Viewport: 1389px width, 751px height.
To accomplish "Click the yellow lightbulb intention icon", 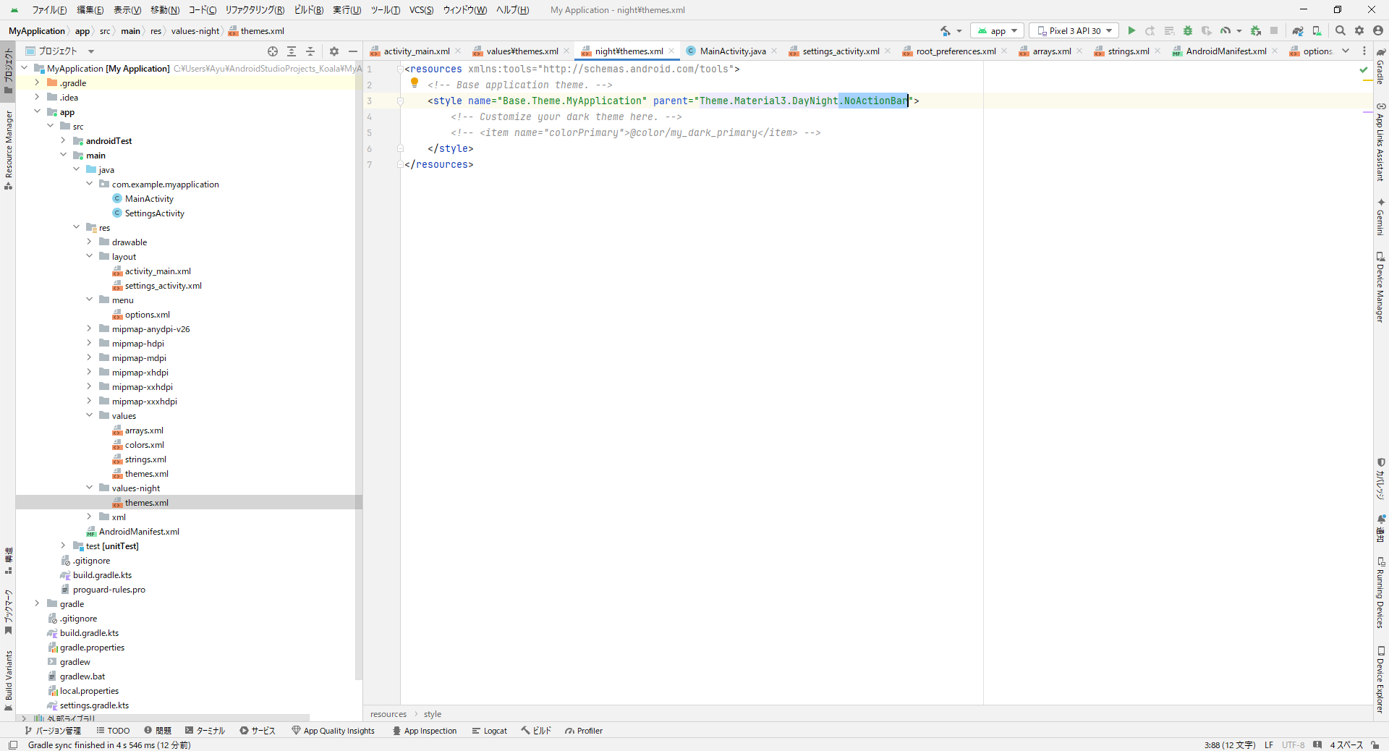I will click(415, 83).
